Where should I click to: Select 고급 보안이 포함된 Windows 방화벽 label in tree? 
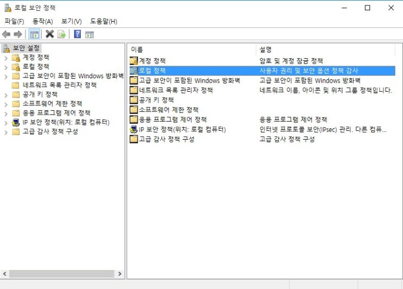pos(73,76)
